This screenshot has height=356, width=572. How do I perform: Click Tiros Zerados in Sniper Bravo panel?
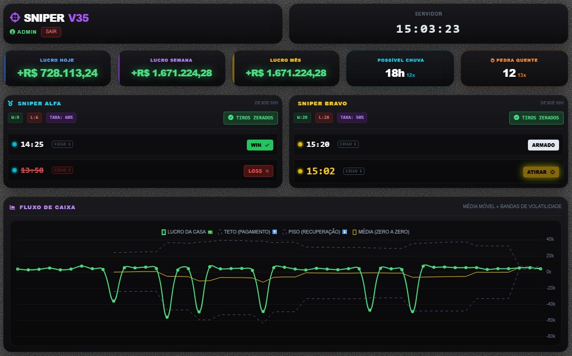[536, 118]
